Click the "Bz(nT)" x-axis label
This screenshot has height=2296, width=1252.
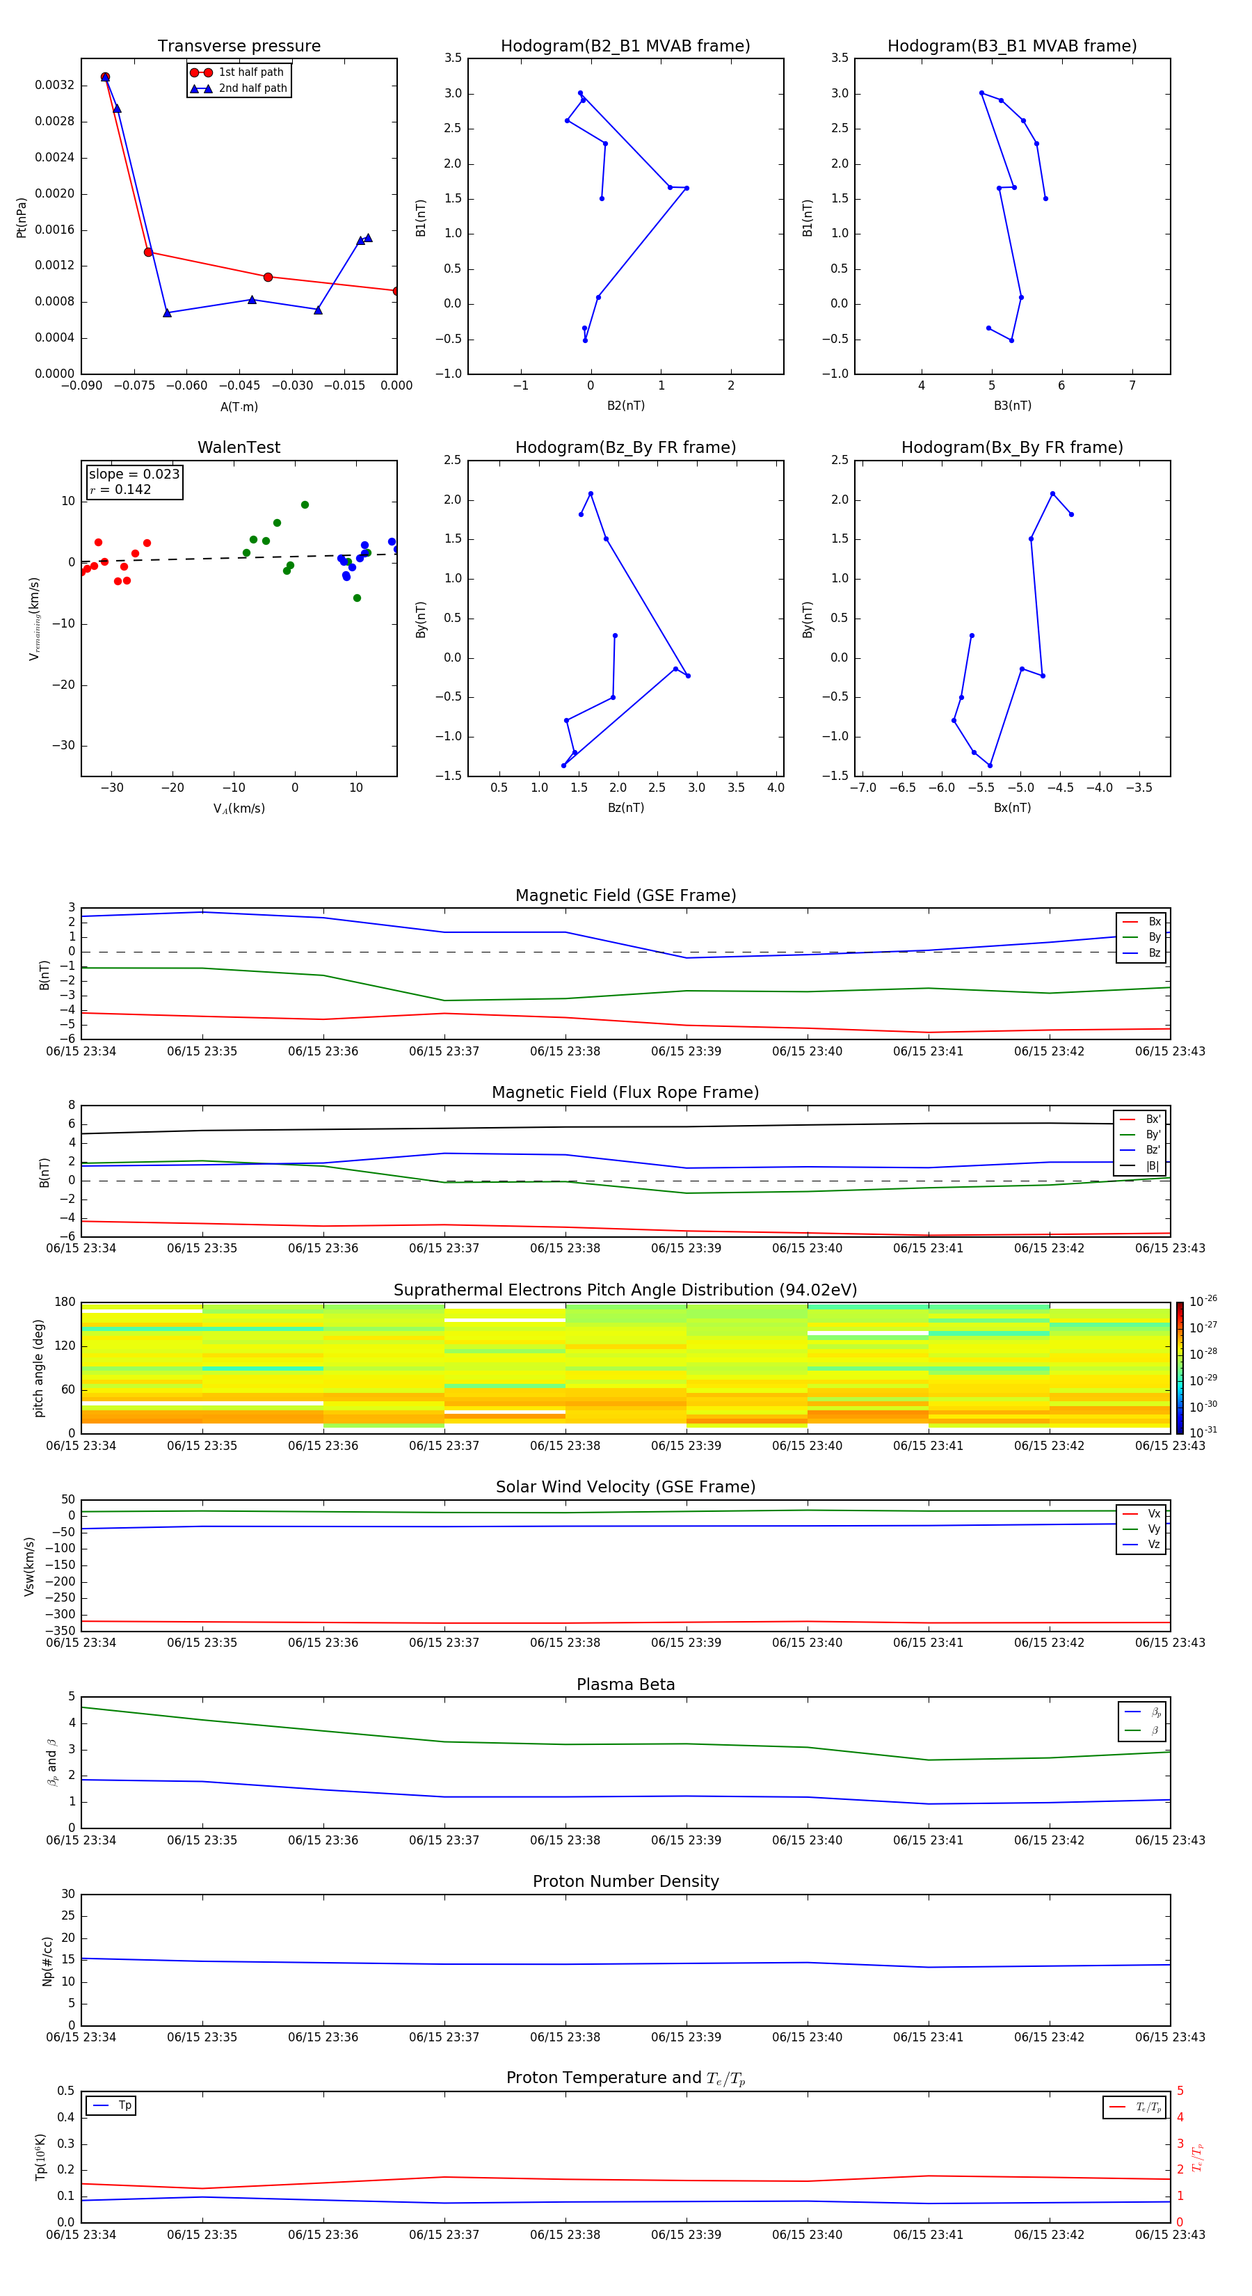pyautogui.click(x=625, y=808)
